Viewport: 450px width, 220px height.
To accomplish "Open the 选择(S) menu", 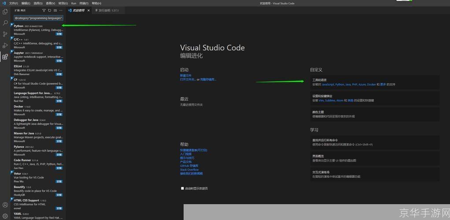I will 38,4.
